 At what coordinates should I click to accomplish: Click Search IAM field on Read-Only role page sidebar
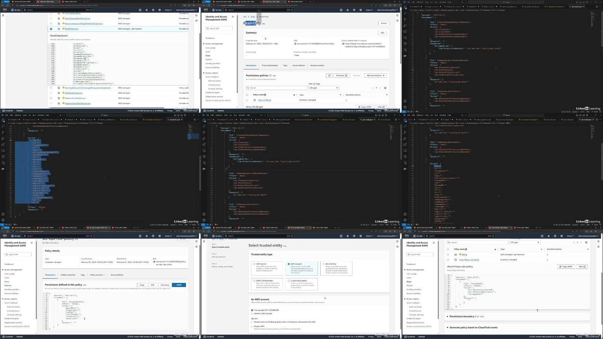219,28
